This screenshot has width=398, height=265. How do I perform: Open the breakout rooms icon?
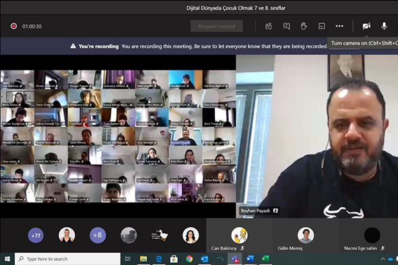322,26
